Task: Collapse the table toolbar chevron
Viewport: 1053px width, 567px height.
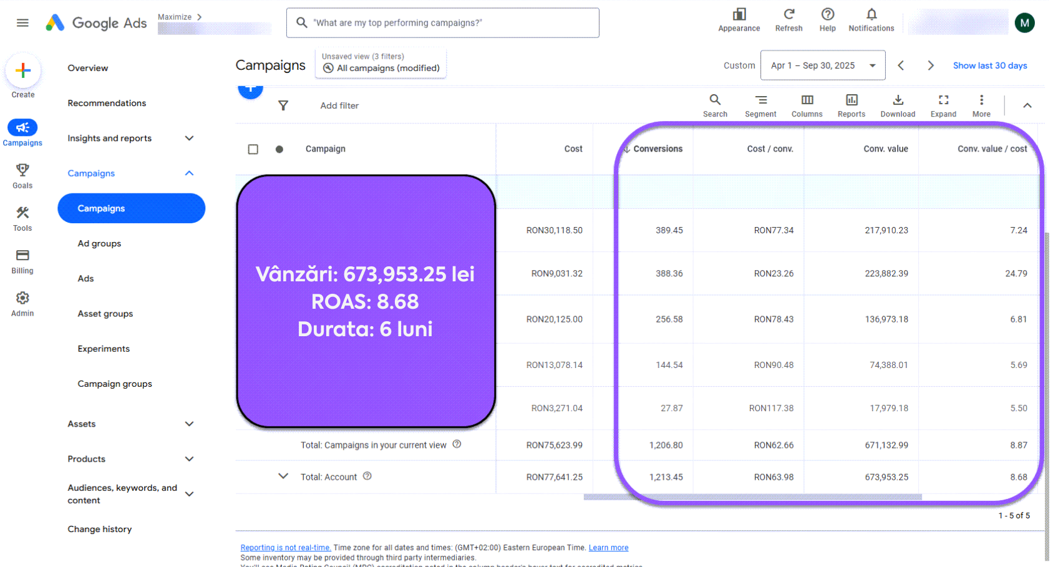Action: [1027, 105]
